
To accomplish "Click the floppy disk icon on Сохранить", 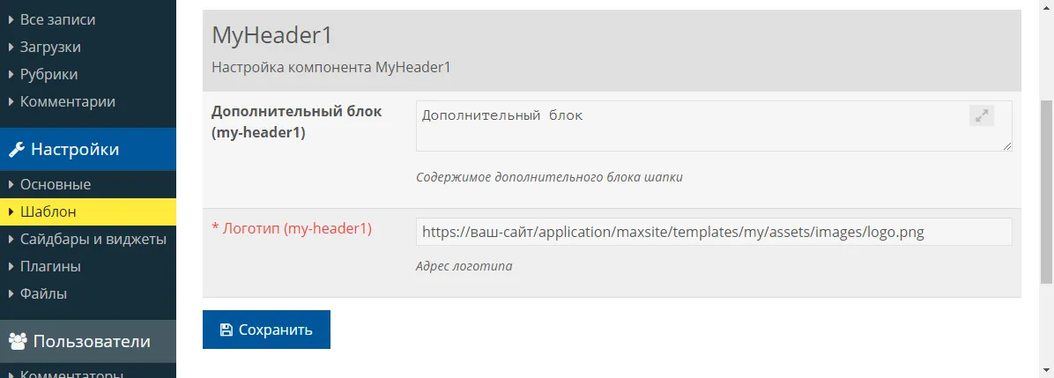I will pos(226,330).
